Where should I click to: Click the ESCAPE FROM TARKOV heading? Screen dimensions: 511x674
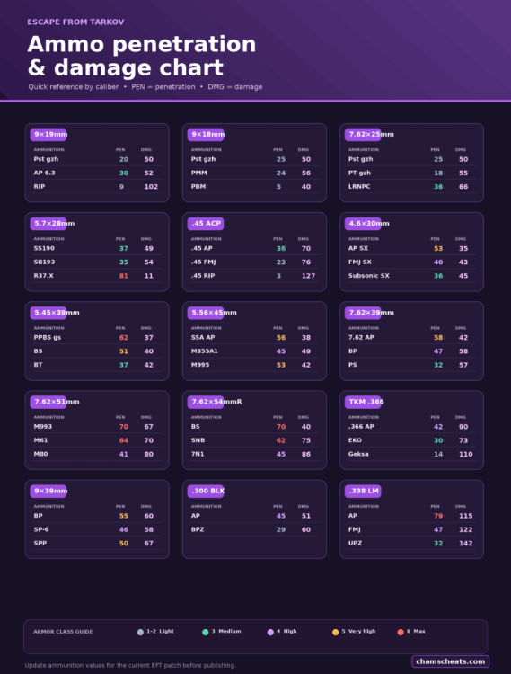click(x=76, y=22)
